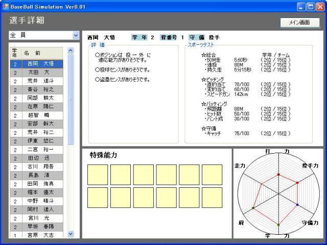The image size is (327, 245).
Task: Click the scroll down arrow of player list
Action: (x=71, y=234)
